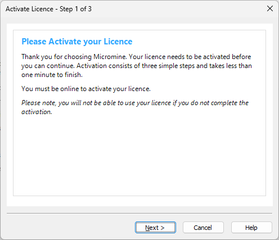
Task: Click "Step 1 of 3" in title bar
Action: point(75,9)
